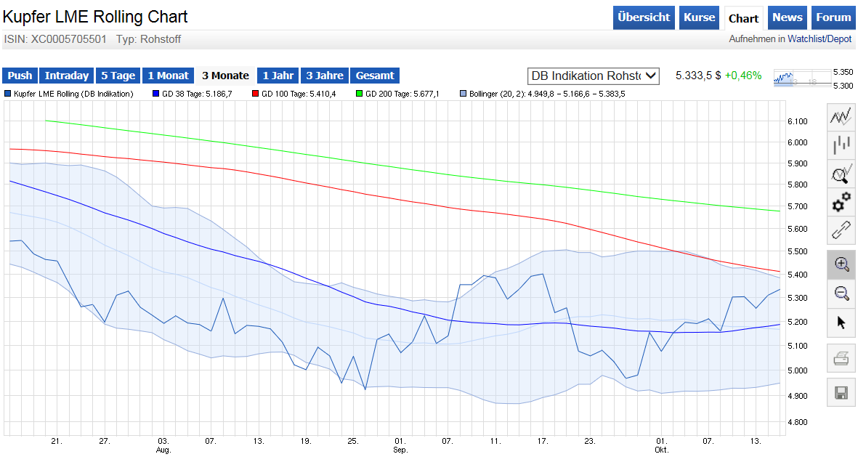
Task: Open the DB Indikation Rohstoff dropdown
Action: [593, 76]
